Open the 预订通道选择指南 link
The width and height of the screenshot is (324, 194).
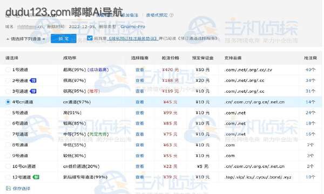198,38
